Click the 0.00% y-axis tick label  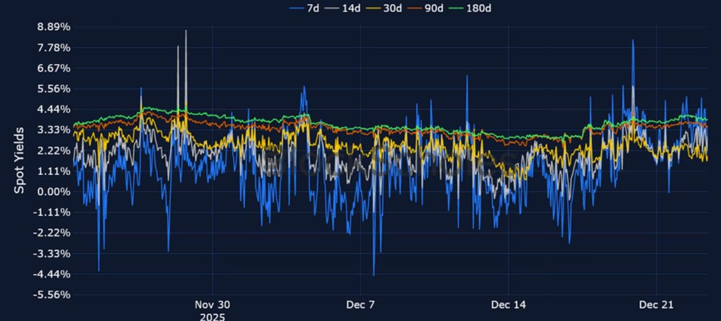click(54, 191)
